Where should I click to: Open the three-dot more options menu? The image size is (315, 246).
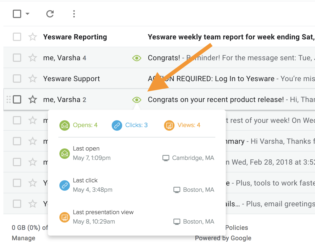pyautogui.click(x=74, y=14)
